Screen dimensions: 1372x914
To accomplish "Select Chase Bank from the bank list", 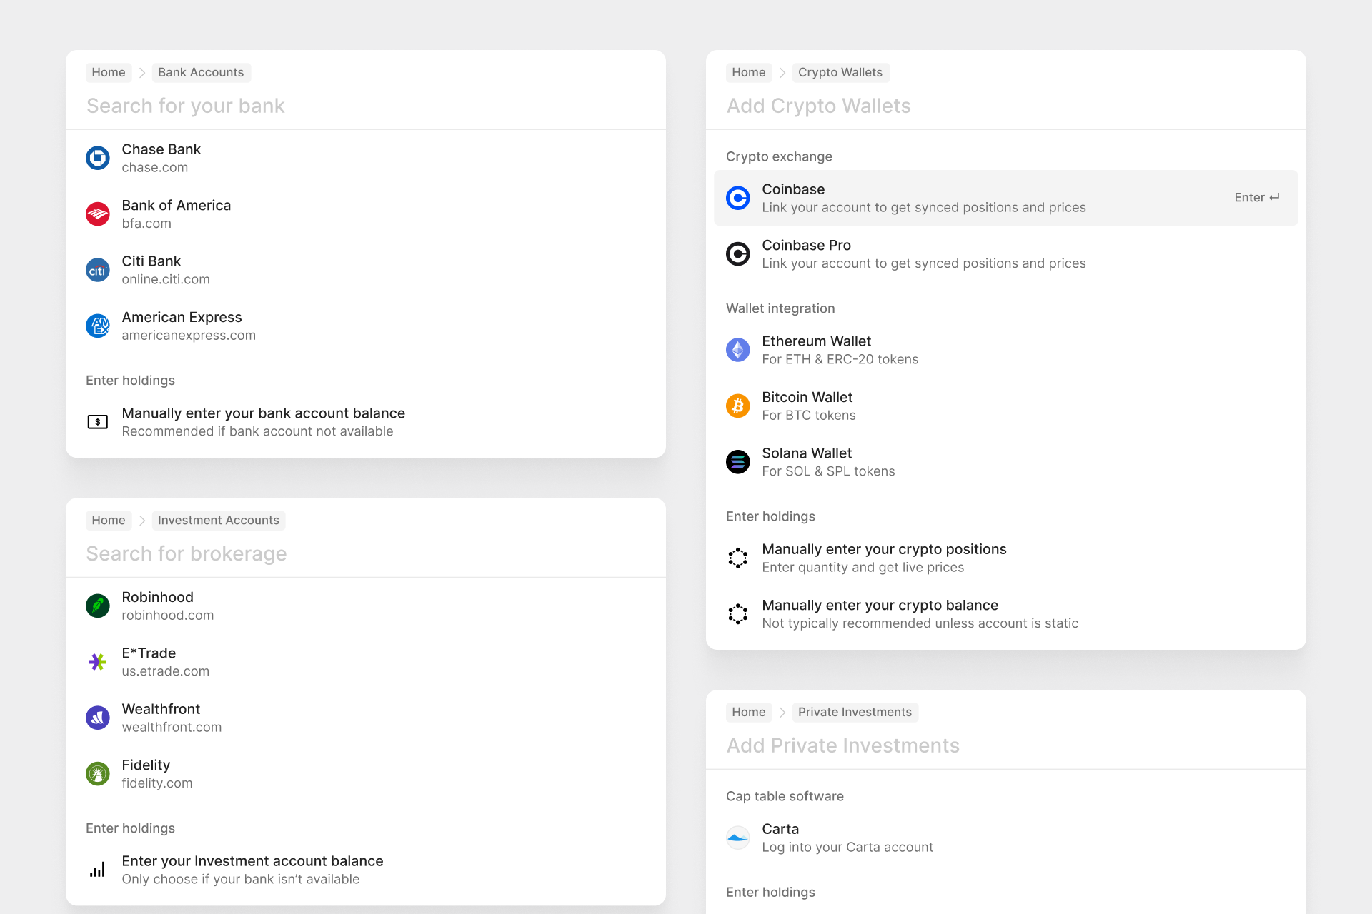I will pyautogui.click(x=366, y=158).
